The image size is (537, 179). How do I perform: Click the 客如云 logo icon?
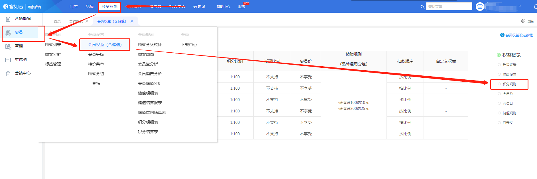[x=6, y=6]
